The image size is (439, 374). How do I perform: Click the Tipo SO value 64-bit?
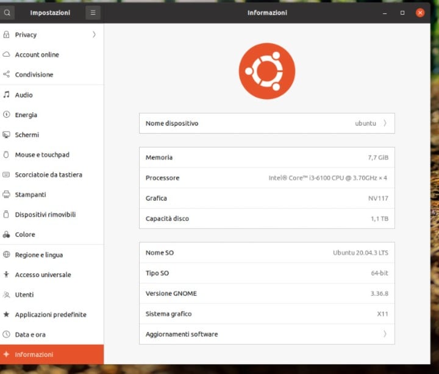pos(379,273)
